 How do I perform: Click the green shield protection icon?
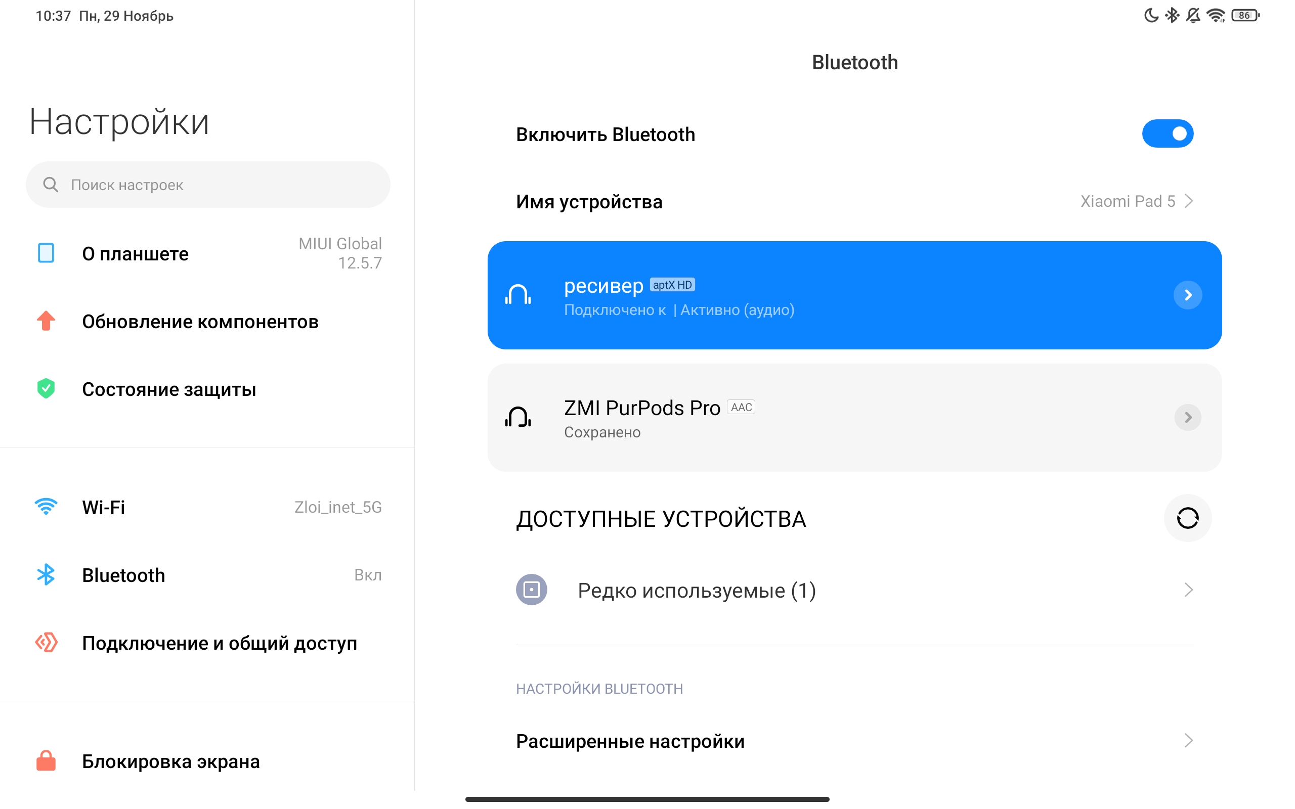pyautogui.click(x=46, y=389)
